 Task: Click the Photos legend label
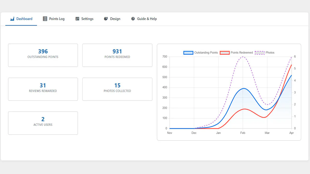[270, 53]
